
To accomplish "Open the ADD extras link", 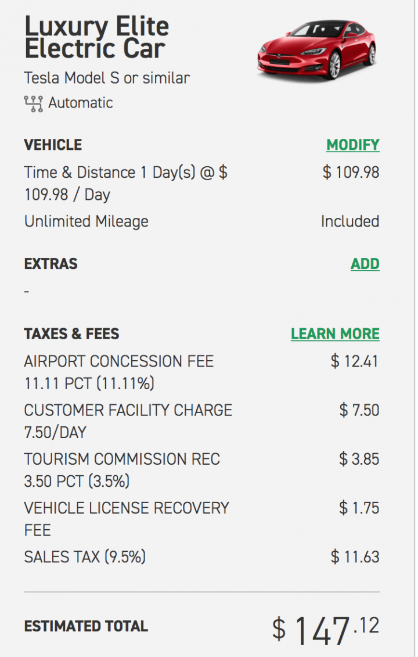I will pos(365,264).
